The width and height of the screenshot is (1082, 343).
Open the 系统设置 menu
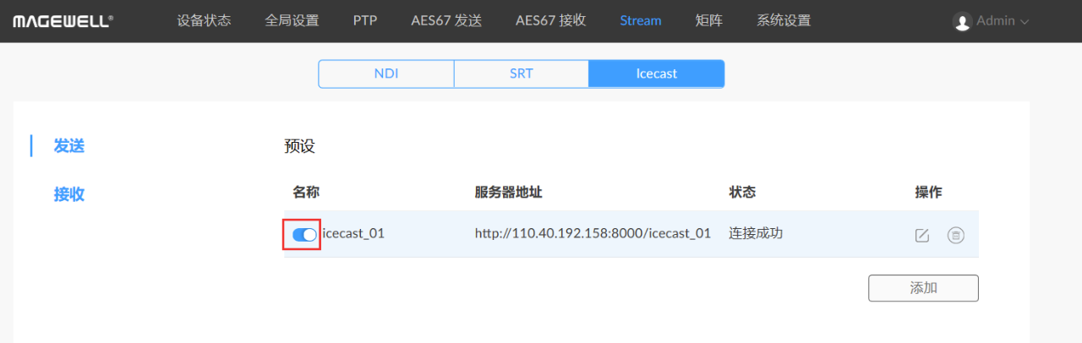(784, 21)
